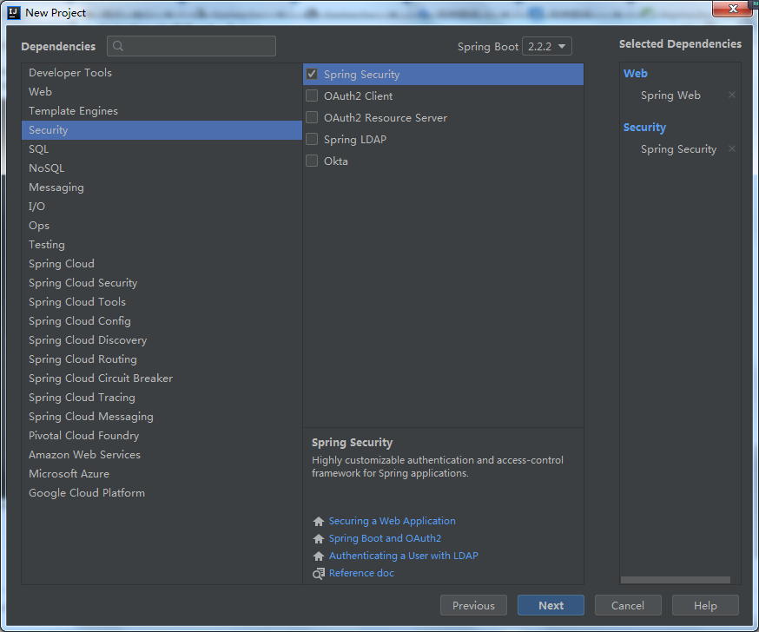Click the IntelliJ logo in title bar

click(13, 12)
